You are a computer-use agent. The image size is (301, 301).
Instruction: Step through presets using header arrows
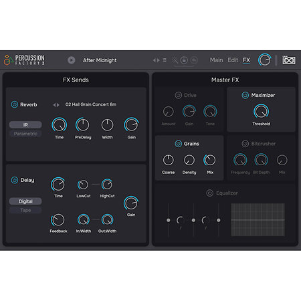[156, 60]
